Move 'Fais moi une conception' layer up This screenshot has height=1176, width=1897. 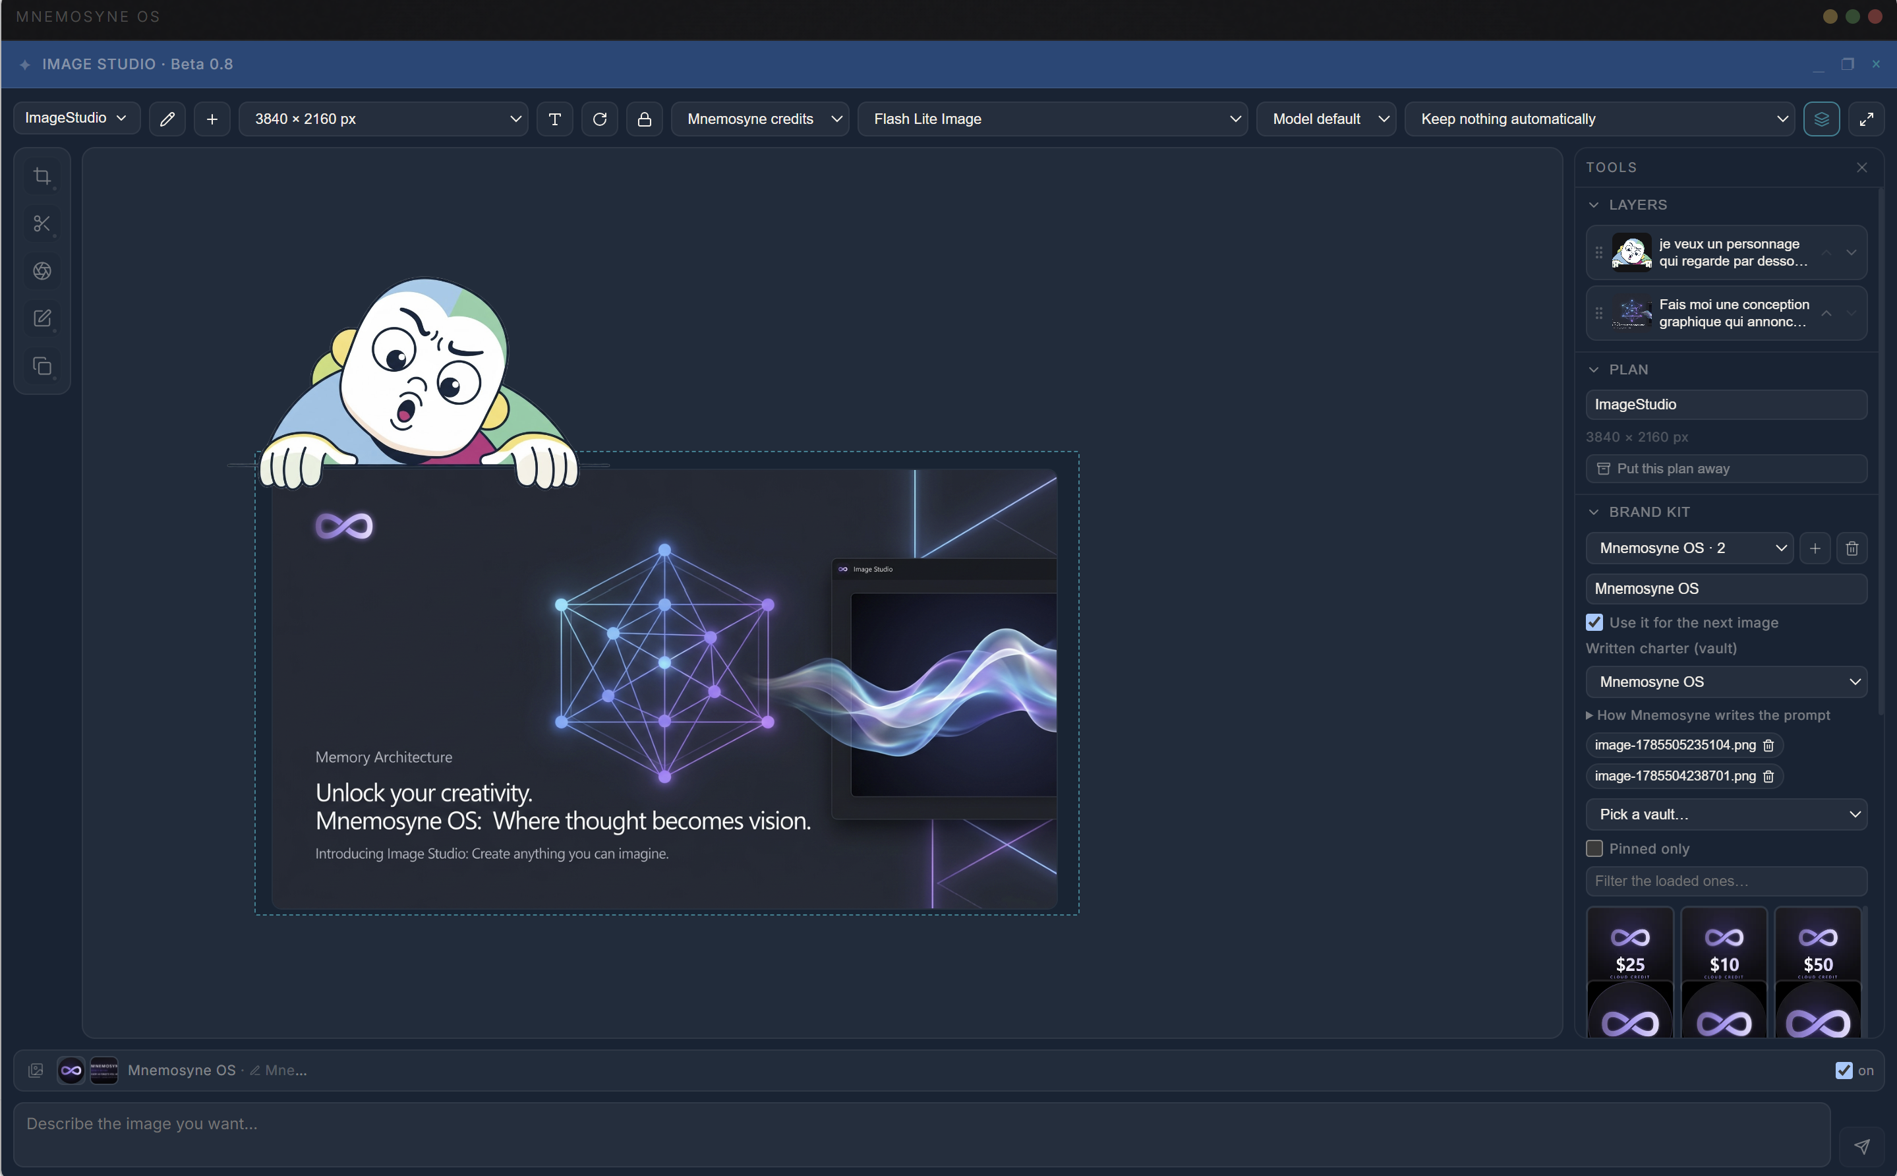(x=1827, y=313)
